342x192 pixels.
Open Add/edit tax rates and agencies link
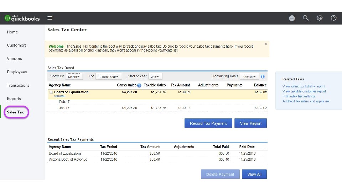pyautogui.click(x=306, y=101)
